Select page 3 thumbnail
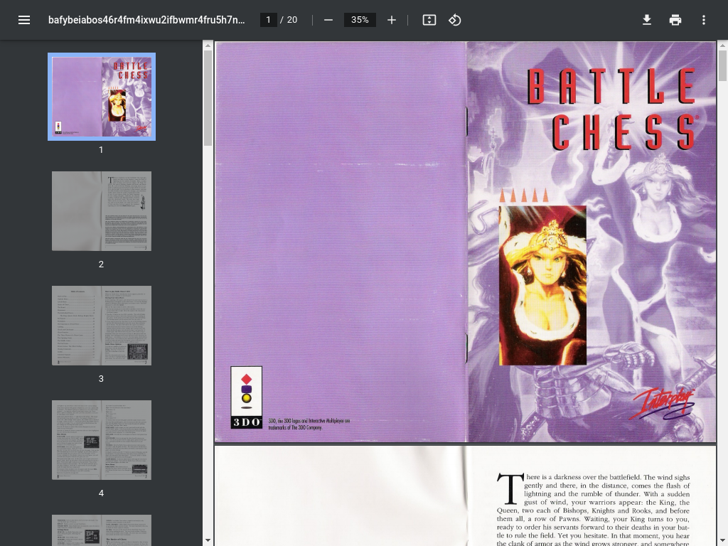 coord(102,326)
